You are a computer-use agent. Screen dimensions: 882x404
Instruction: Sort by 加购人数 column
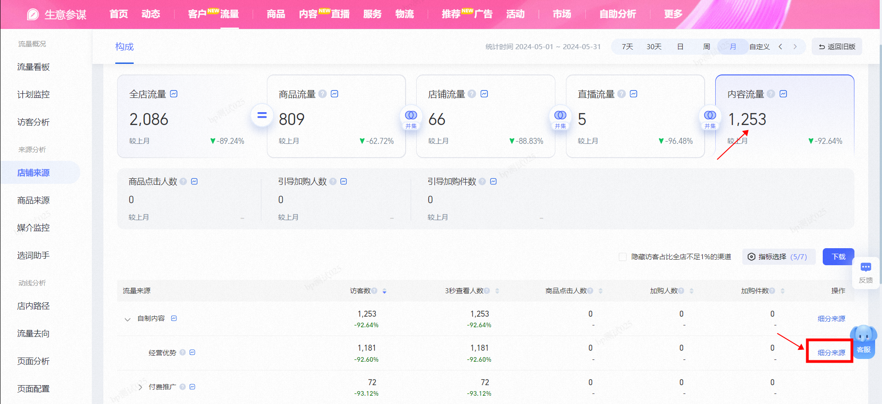[691, 291]
